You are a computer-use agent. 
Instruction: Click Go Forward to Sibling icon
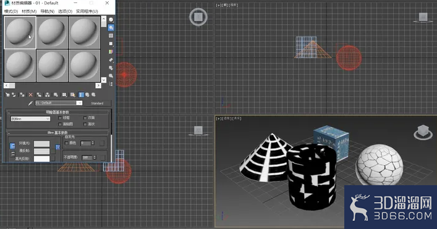(x=93, y=95)
